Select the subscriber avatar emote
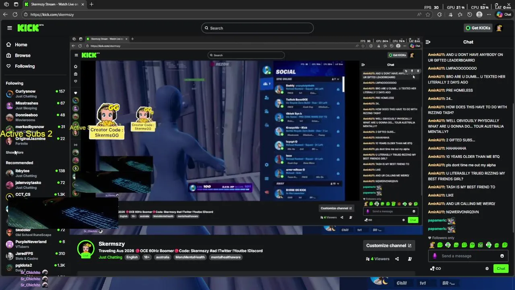This screenshot has height=290, width=515. pos(432,245)
